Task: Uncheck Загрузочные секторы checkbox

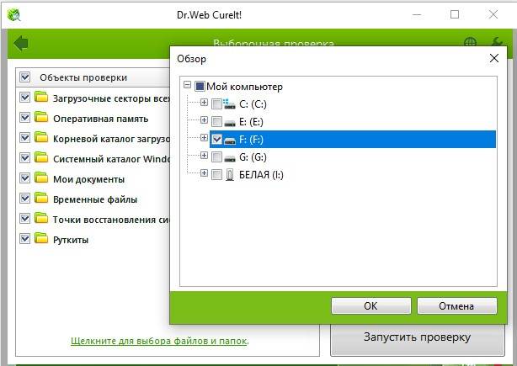Action: pos(25,98)
